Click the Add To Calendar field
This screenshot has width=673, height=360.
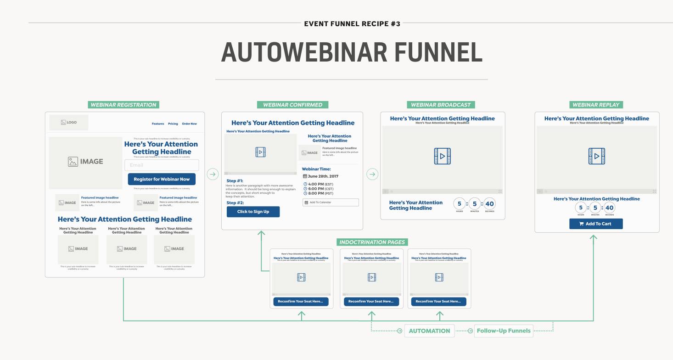coord(331,202)
